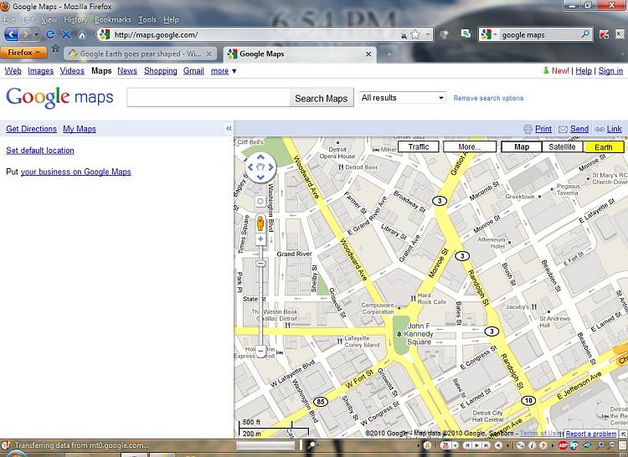Screen dimensions: 628x457
Task: Pan the map right with the arrow
Action: click(x=270, y=167)
